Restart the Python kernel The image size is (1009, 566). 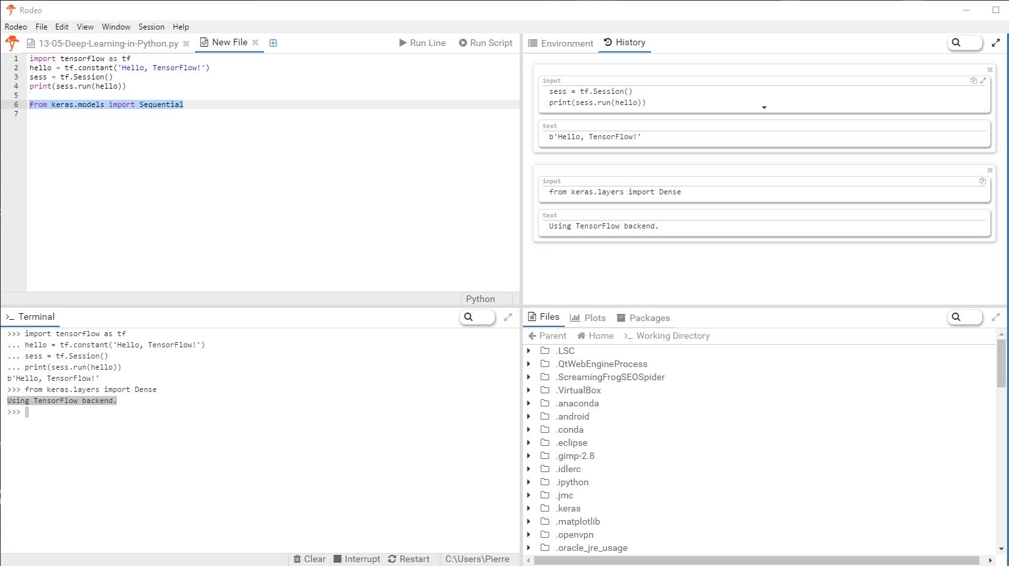(409, 559)
